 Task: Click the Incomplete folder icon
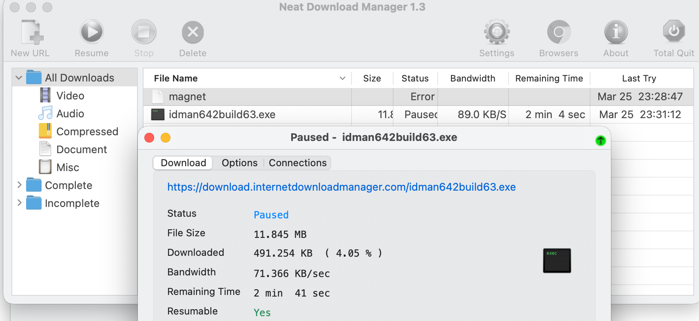tap(34, 203)
